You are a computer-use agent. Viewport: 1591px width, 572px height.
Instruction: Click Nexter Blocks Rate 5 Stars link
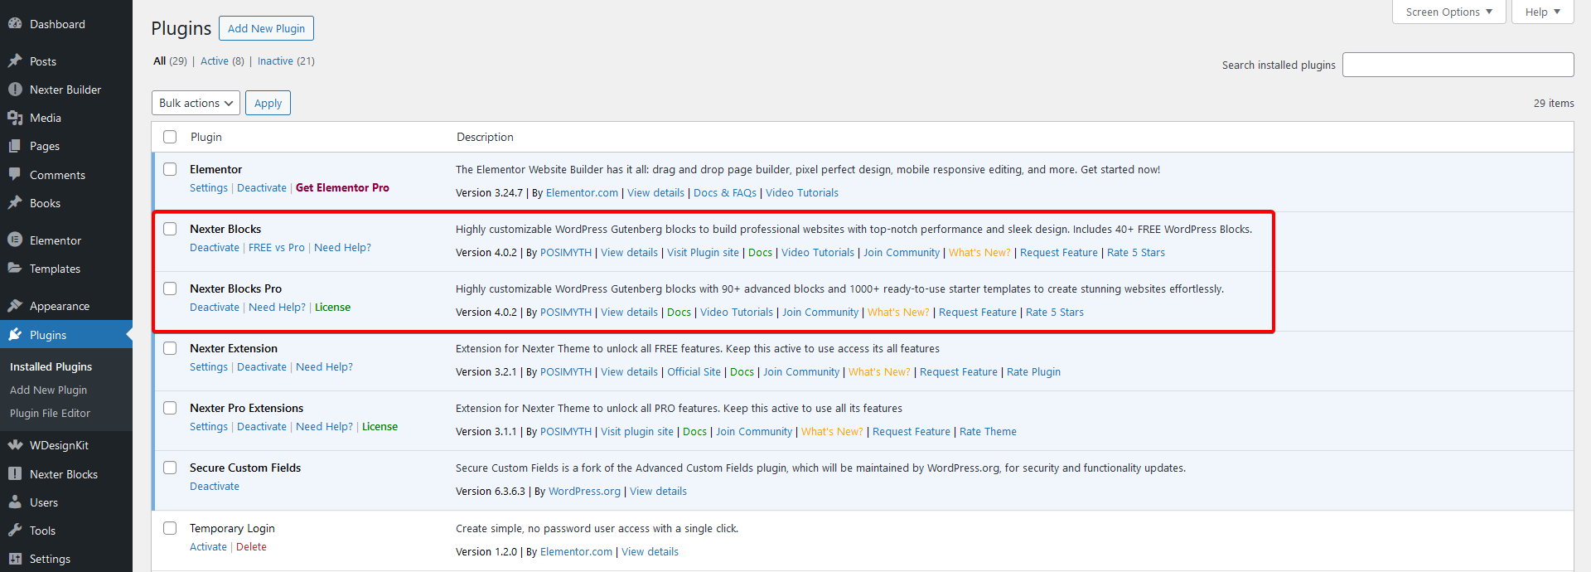coord(1136,253)
